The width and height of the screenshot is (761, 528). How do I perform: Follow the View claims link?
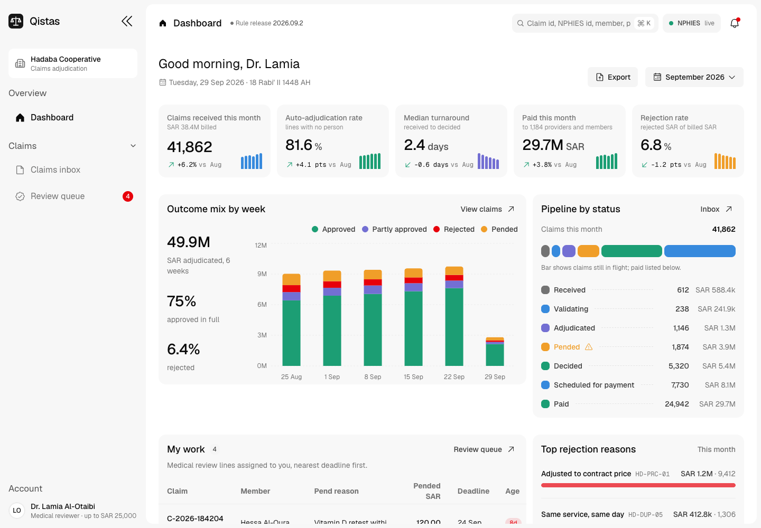coord(487,209)
